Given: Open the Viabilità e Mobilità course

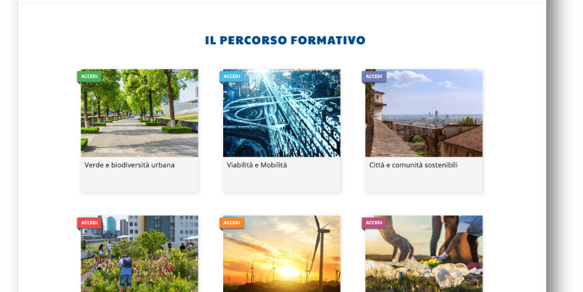Looking at the screenshot, I should pyautogui.click(x=257, y=165).
